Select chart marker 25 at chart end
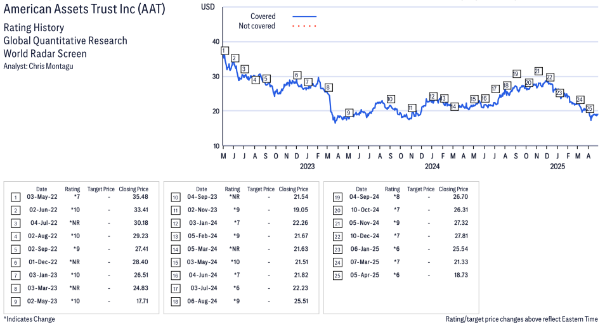The height and width of the screenshot is (323, 605). coord(589,109)
